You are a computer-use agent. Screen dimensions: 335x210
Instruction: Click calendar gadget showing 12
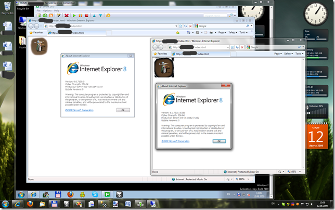pyautogui.click(x=316, y=136)
